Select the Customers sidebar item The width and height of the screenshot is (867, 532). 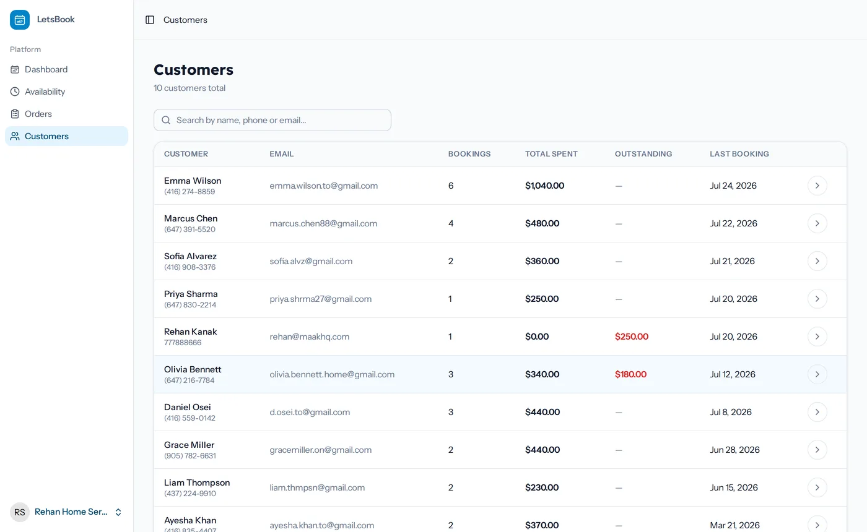(x=67, y=136)
